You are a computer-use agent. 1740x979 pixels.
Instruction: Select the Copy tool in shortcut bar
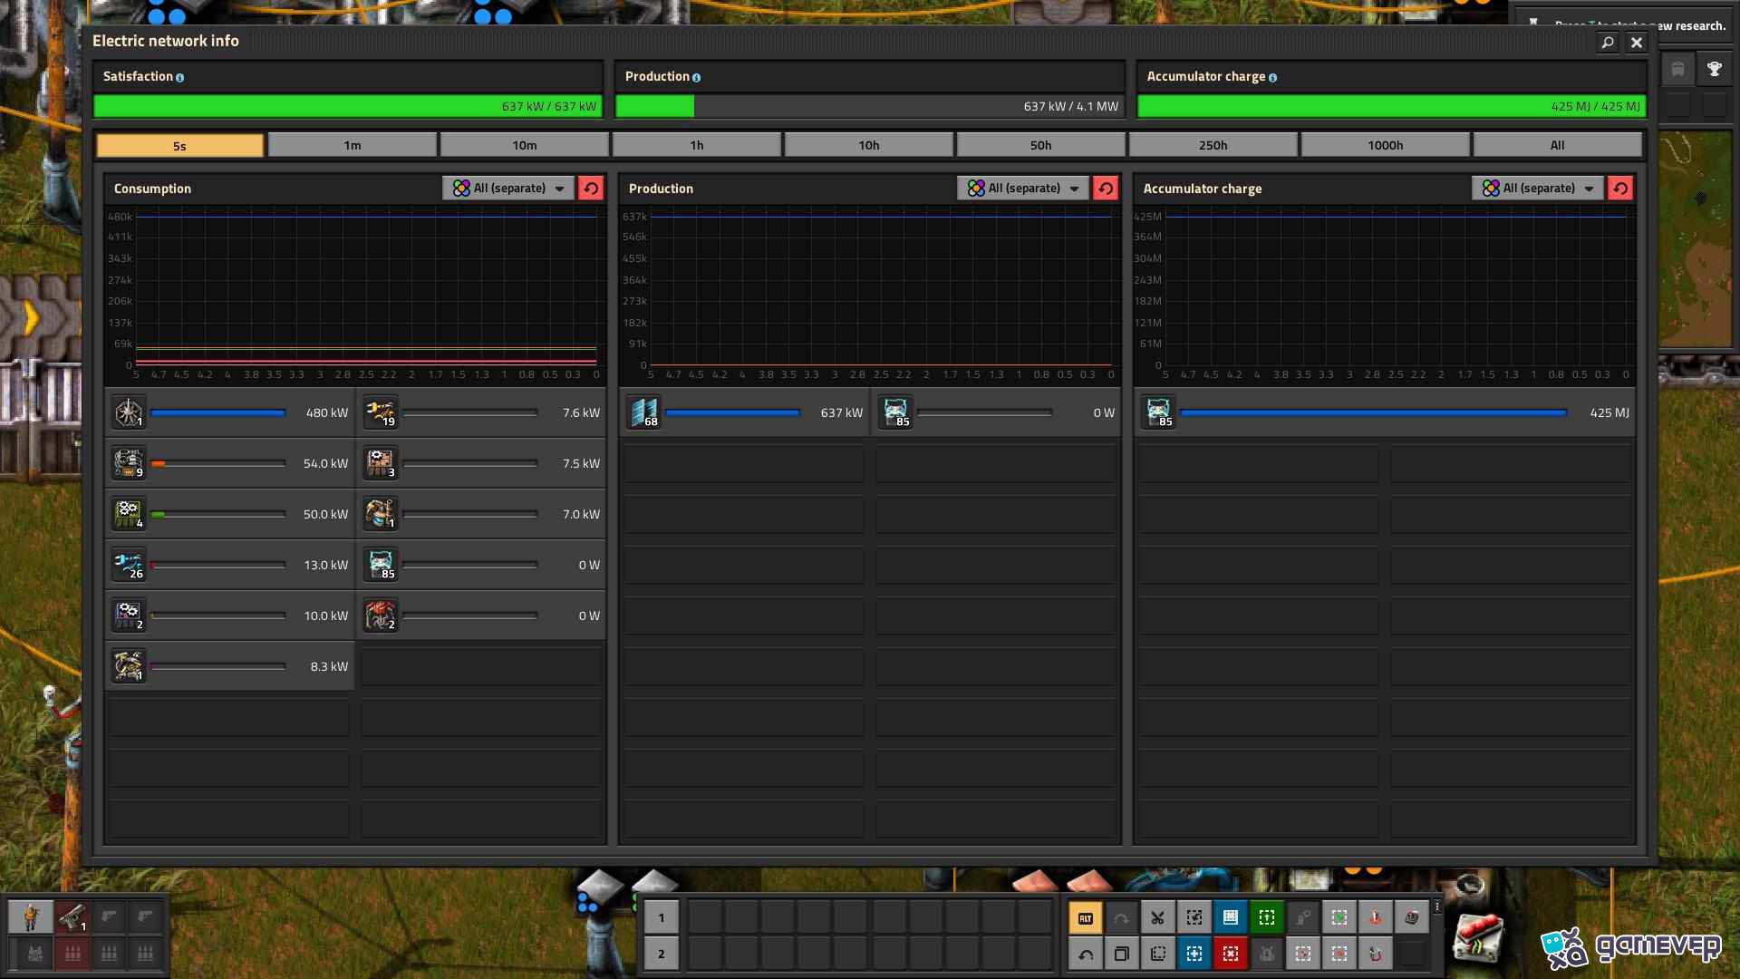(x=1121, y=954)
